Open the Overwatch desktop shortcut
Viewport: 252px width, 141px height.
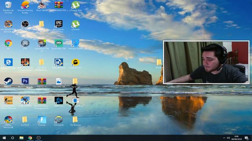point(59,119)
